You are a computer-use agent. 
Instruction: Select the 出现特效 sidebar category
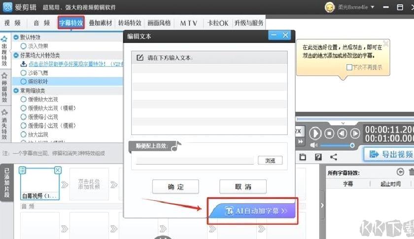pyautogui.click(x=4, y=51)
